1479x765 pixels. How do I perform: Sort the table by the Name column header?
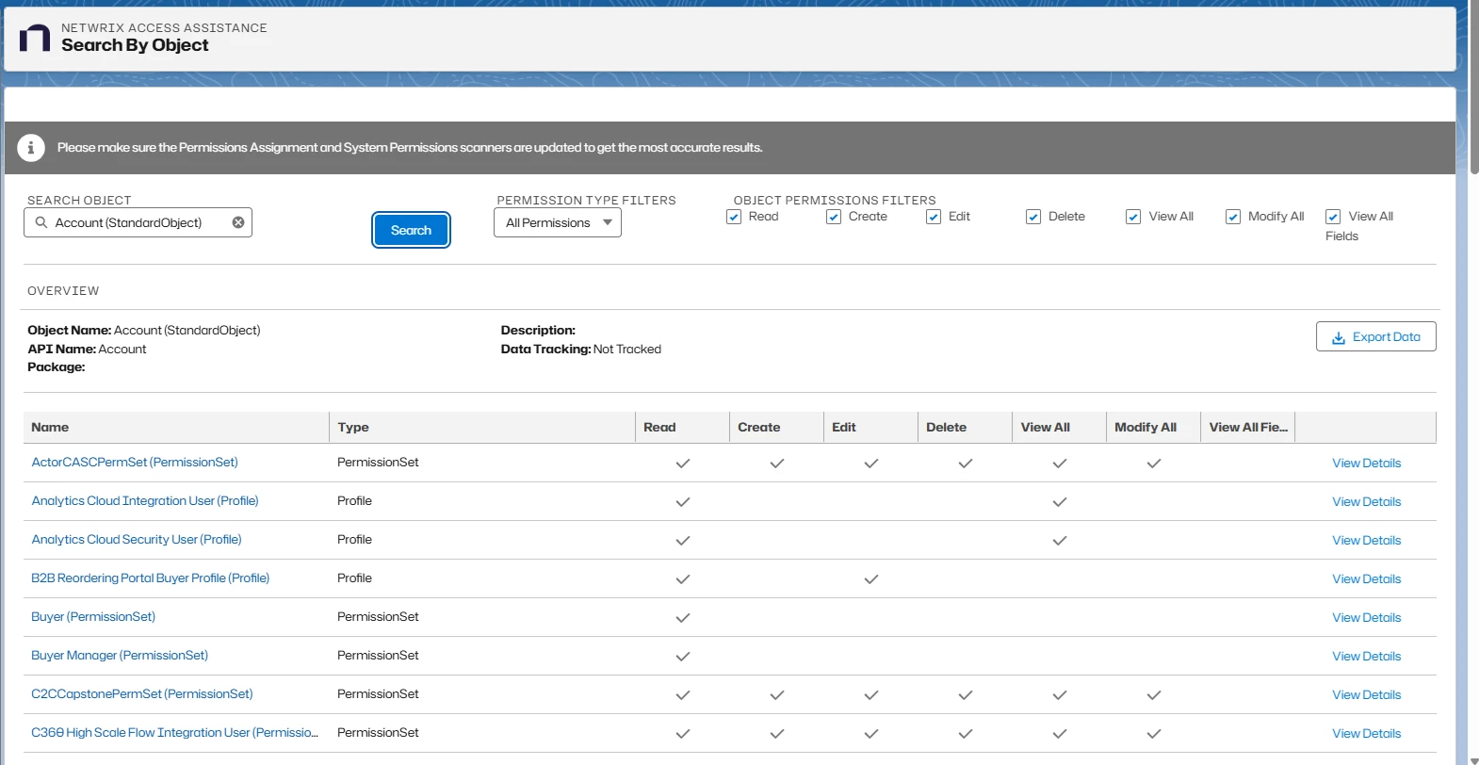(50, 428)
